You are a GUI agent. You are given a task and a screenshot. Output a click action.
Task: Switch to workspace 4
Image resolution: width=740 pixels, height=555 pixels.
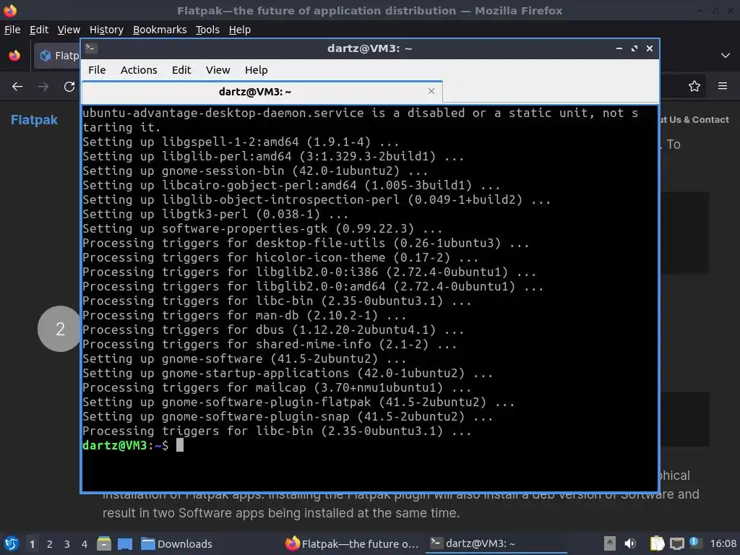(x=85, y=544)
